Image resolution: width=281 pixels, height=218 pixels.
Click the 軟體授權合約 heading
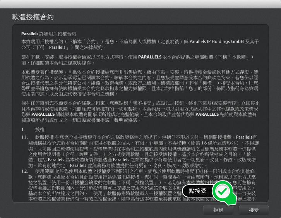[x=33, y=17]
